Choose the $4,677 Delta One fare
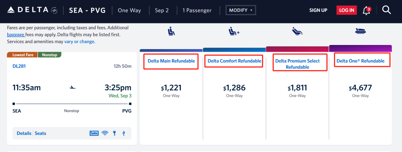This screenshot has height=152, width=402. (x=360, y=88)
